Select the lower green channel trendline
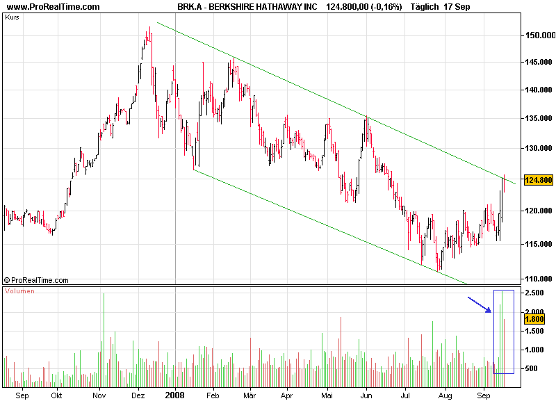Screen dimensions: 556x417 click(x=327, y=226)
